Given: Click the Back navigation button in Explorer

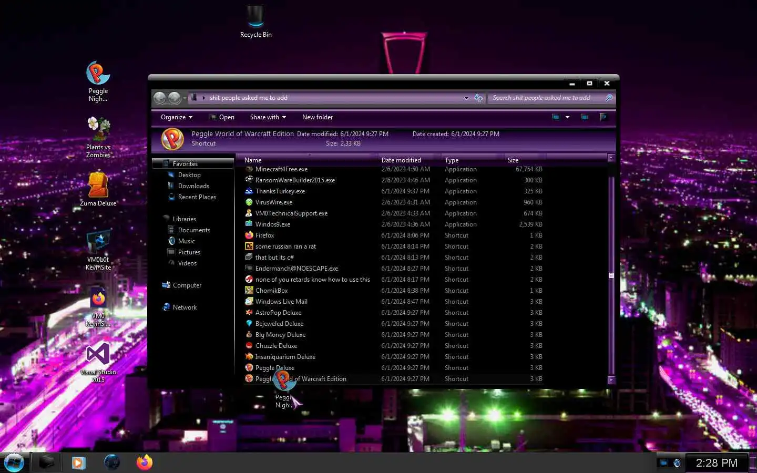Looking at the screenshot, I should [x=160, y=98].
